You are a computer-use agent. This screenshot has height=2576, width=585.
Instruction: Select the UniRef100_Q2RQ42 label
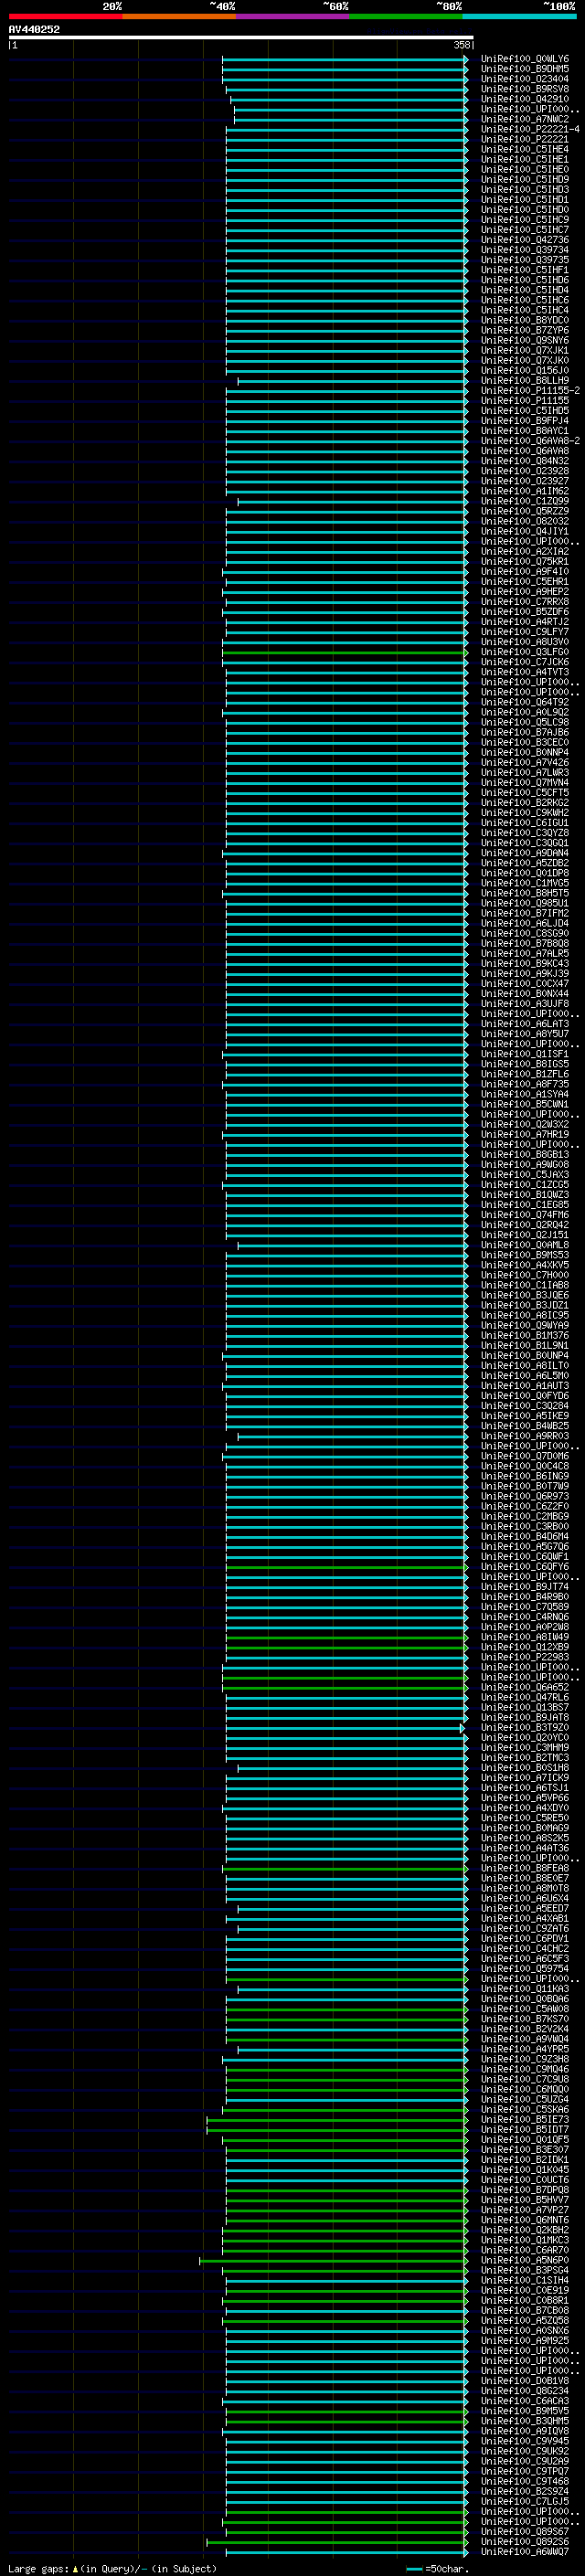(x=525, y=1224)
